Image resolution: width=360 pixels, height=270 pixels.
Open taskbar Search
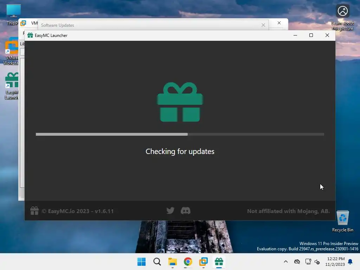tap(157, 262)
